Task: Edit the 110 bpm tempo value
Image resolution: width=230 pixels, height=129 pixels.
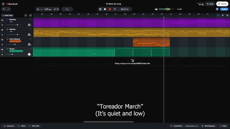Action: 48,9
